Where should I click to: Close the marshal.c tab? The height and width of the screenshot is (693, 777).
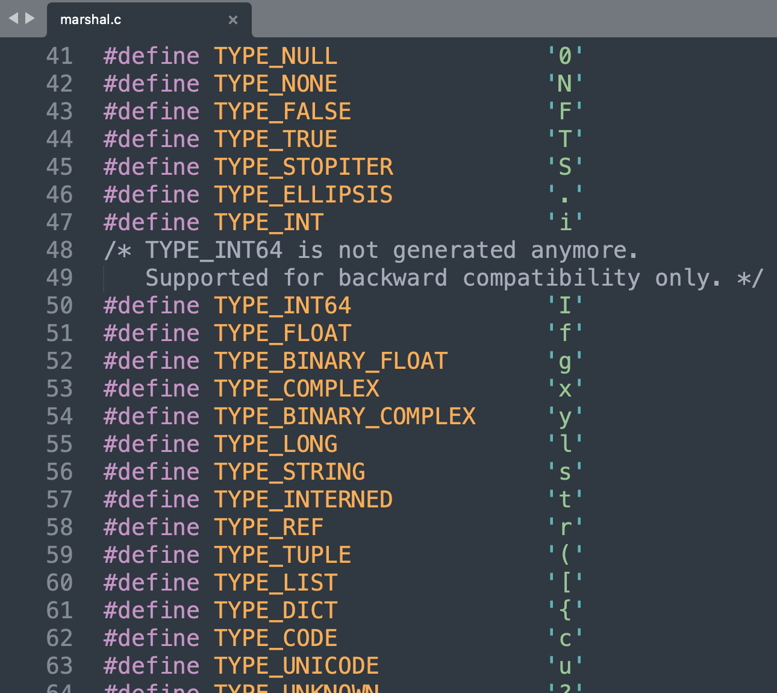[233, 20]
